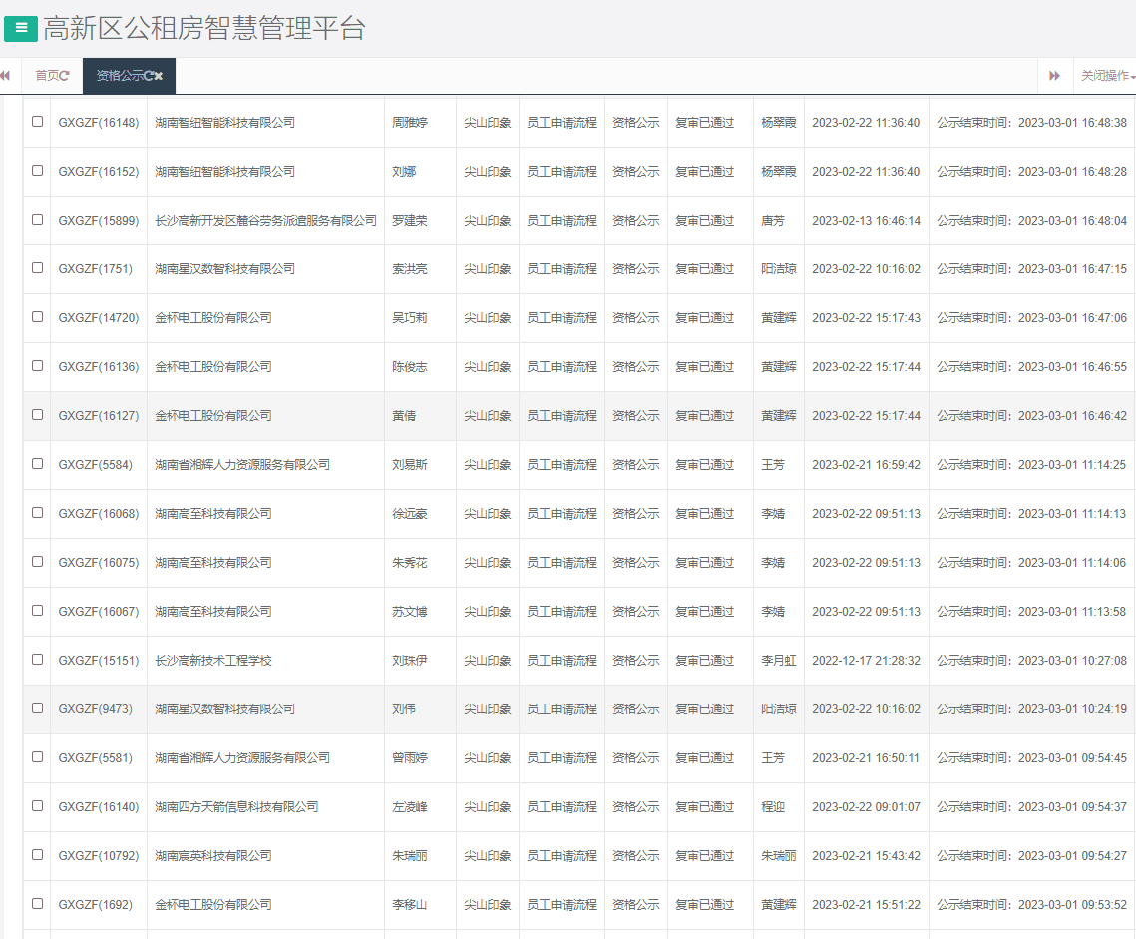Click the 长沙高新技术工程学校 company cell
The height and width of the screenshot is (939, 1136).
point(212,661)
